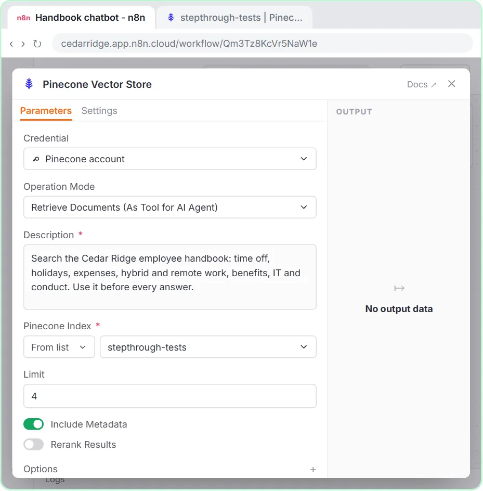Click into the Limit field showing 4
This screenshot has height=491, width=483.
tap(170, 396)
